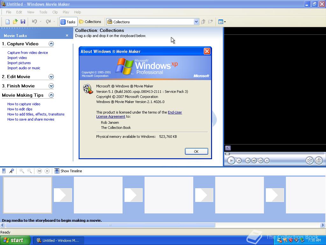Click the Stop button in preview monitor

click(239, 161)
